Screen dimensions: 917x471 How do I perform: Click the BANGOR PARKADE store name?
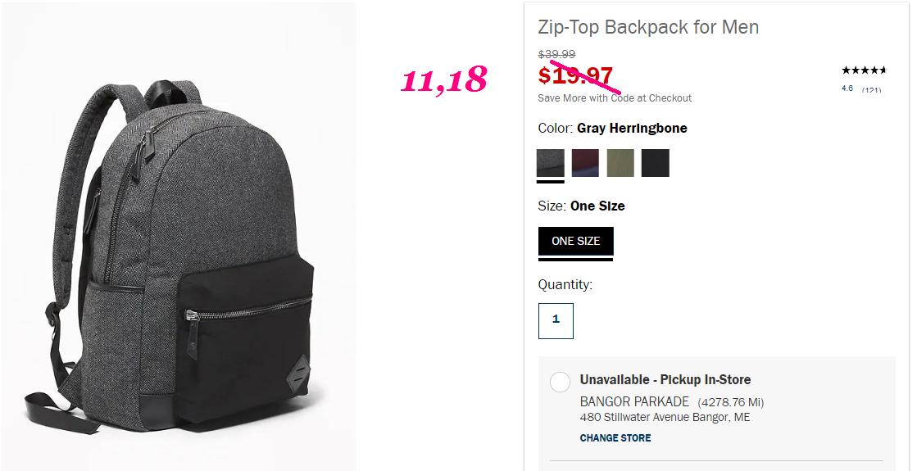point(634,401)
